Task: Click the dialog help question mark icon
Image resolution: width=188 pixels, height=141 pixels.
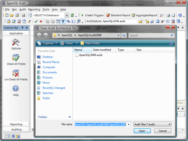Action: [171, 43]
